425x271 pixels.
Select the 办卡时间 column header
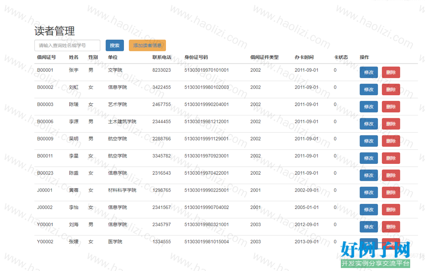[304, 57]
